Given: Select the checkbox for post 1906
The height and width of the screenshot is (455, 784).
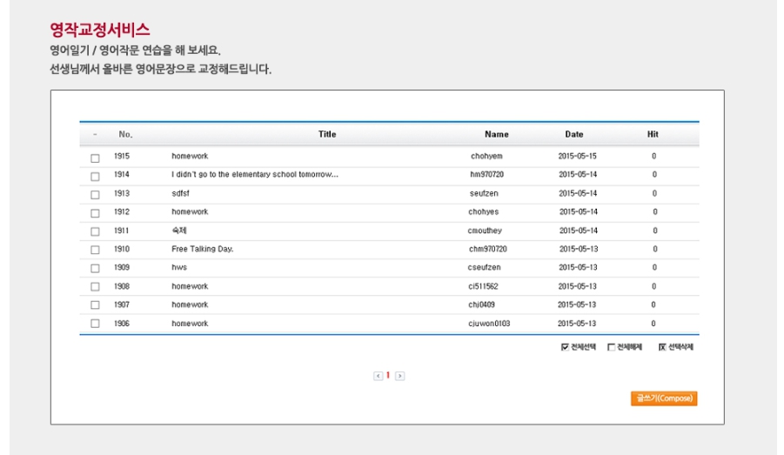Looking at the screenshot, I should tap(95, 325).
